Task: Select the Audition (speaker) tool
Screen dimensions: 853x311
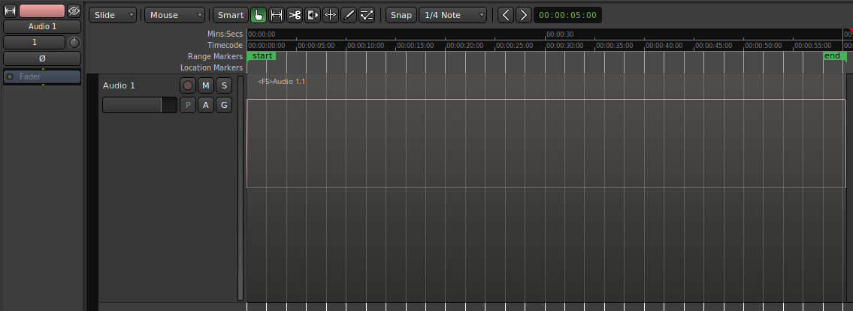Action: (x=313, y=15)
